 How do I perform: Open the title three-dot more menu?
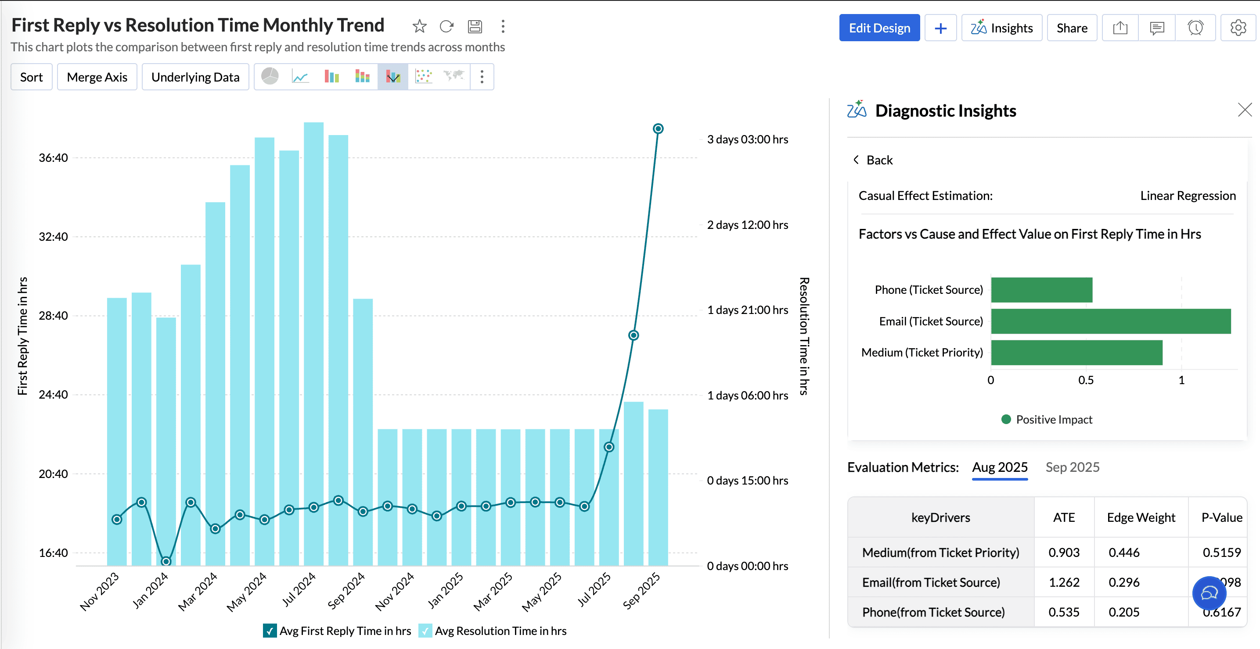point(503,26)
